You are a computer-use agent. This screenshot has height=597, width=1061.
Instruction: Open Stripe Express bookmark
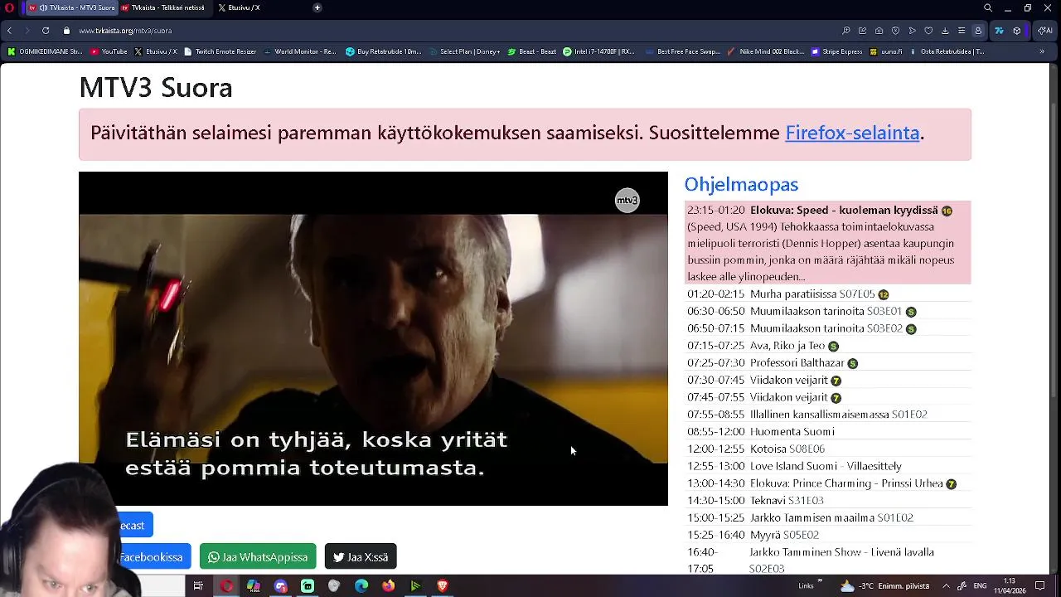(837, 51)
